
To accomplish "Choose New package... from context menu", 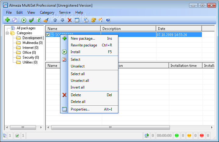I will pyautogui.click(x=89, y=38).
